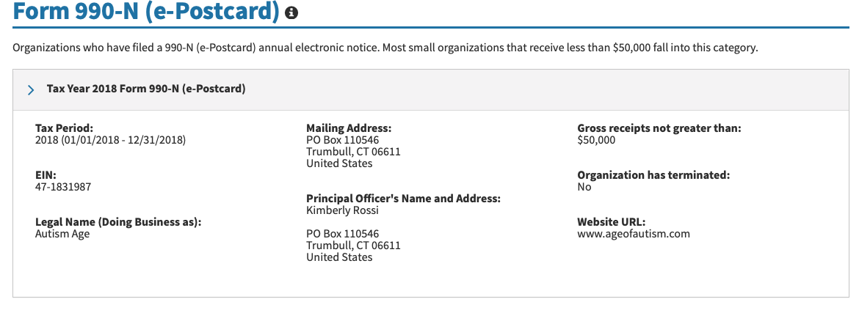Click the Organization has terminated label
The width and height of the screenshot is (859, 310).
click(653, 175)
